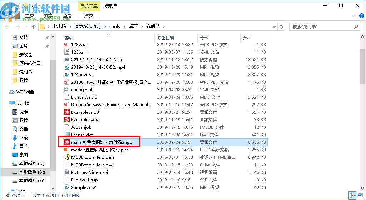Select MD3DtoolsHelp.chw file name

(x=92, y=165)
